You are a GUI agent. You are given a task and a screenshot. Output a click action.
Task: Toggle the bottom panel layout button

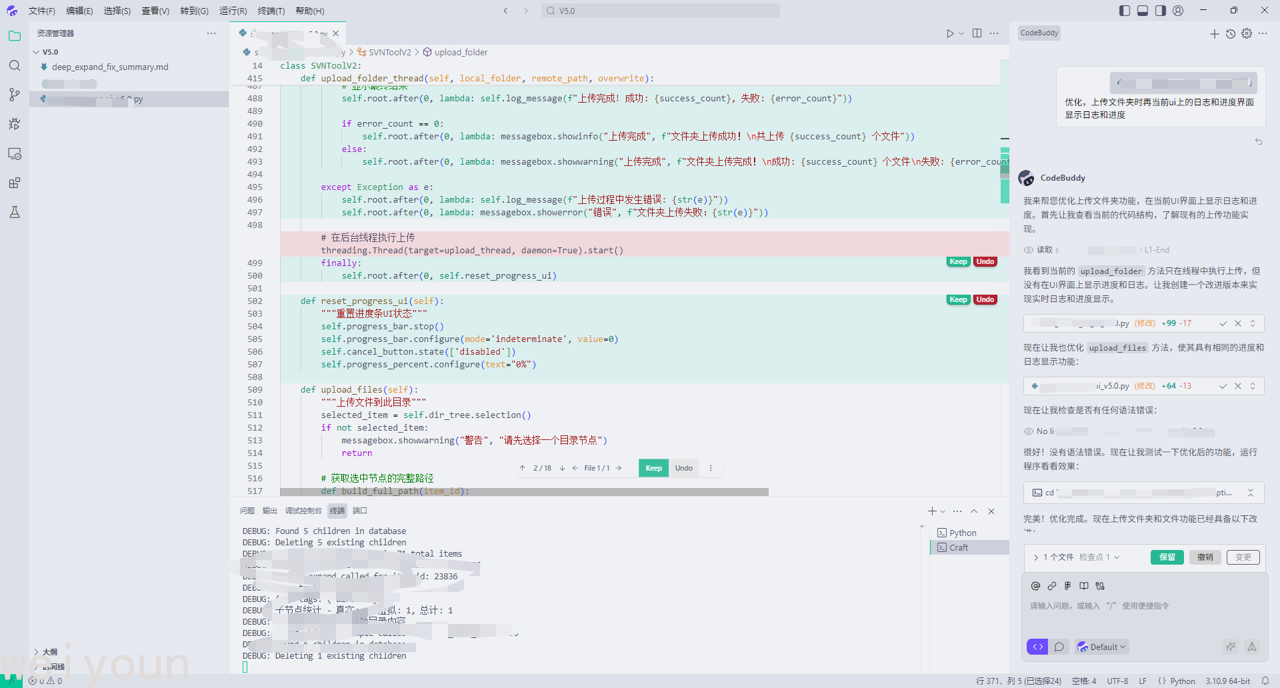click(x=1143, y=11)
